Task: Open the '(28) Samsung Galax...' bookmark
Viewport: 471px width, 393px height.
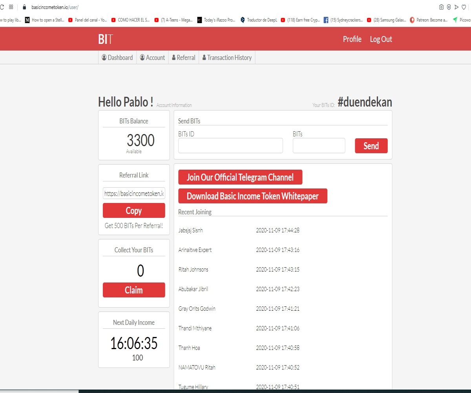Action: [x=386, y=20]
